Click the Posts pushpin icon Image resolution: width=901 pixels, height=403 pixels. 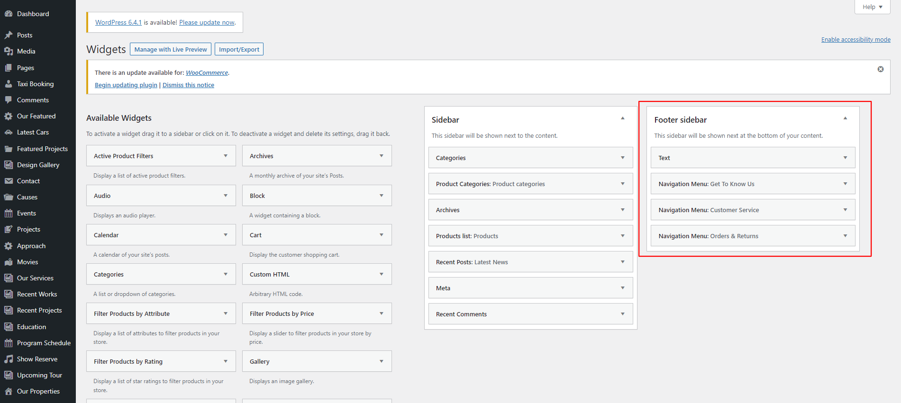(9, 35)
